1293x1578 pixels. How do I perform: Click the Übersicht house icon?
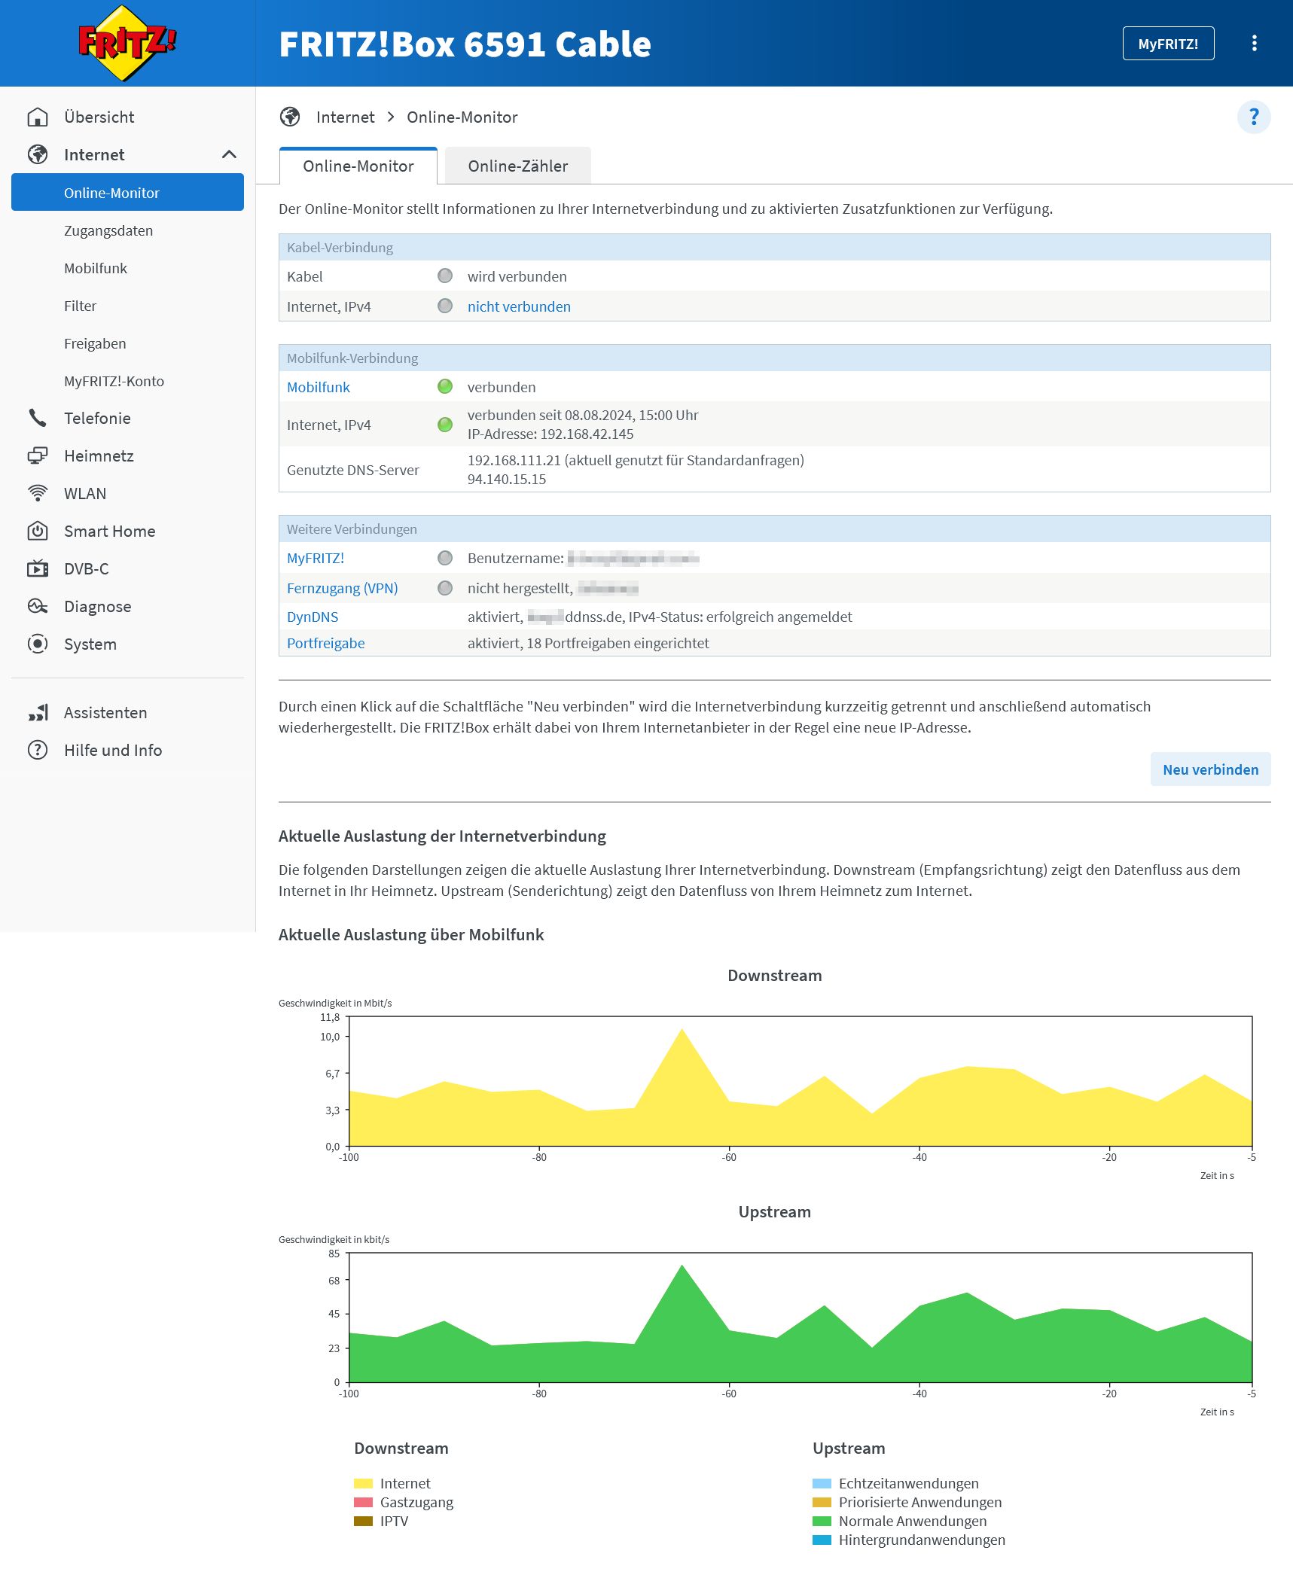pyautogui.click(x=38, y=117)
